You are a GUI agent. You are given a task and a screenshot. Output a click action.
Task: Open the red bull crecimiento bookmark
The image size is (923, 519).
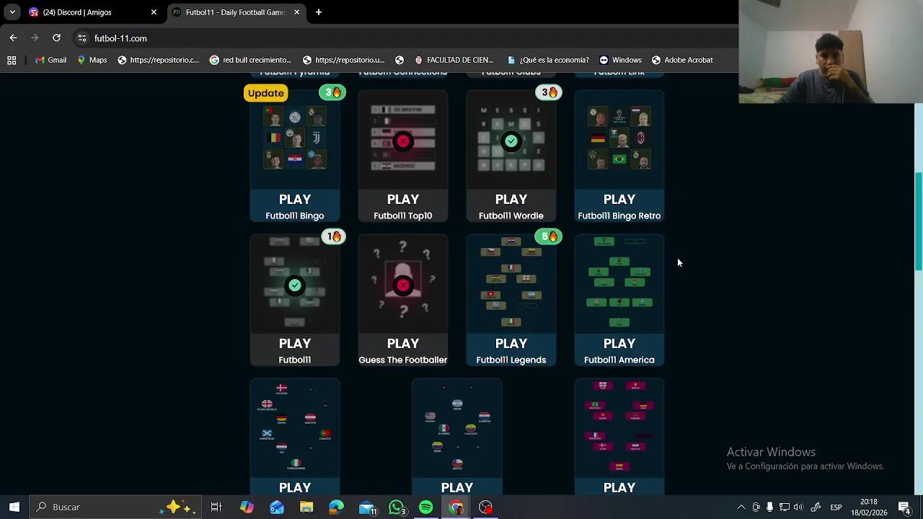point(250,60)
